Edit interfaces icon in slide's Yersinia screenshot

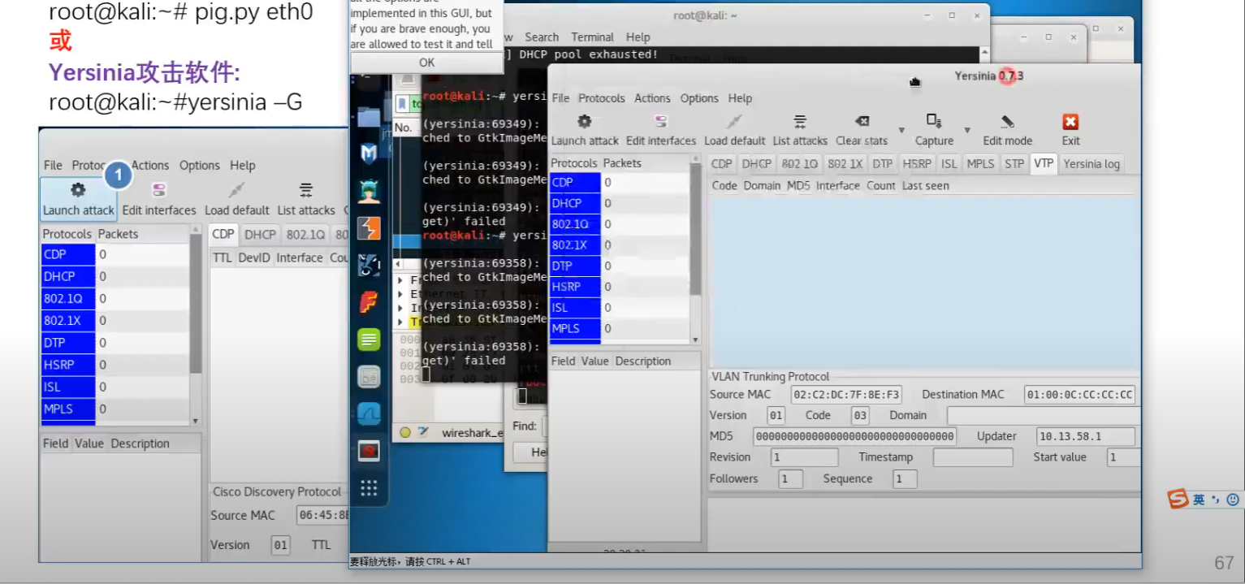click(x=159, y=190)
